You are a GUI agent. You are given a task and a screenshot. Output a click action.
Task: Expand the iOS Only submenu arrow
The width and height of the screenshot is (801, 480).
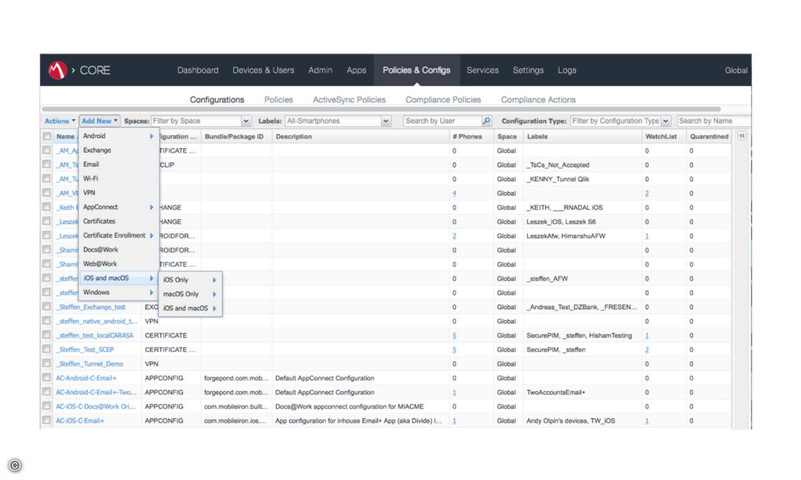(x=214, y=280)
